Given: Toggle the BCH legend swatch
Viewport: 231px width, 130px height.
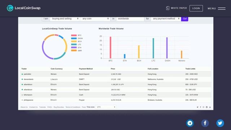Looking at the screenshot, I should click(x=74, y=42).
